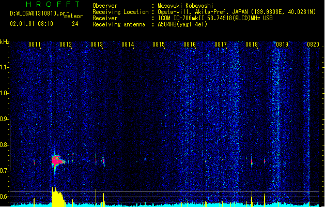Select observer name Masayuki Kobayashi
Viewport: 325px width, 207px height.
185,6
